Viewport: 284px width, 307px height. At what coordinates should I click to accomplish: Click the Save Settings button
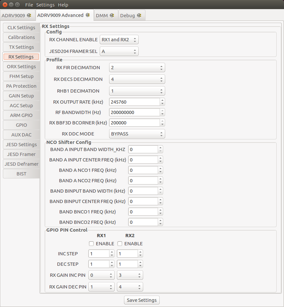pos(142,300)
